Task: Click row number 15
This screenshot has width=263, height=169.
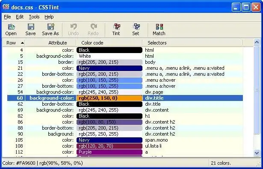Action: click(x=20, y=62)
